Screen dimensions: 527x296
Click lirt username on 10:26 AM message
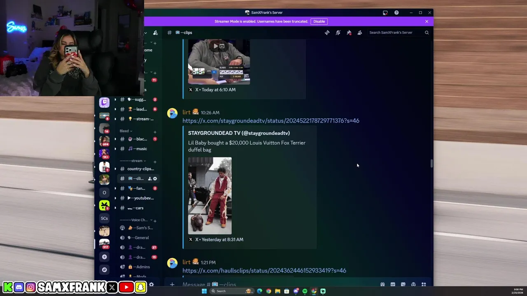(187, 112)
